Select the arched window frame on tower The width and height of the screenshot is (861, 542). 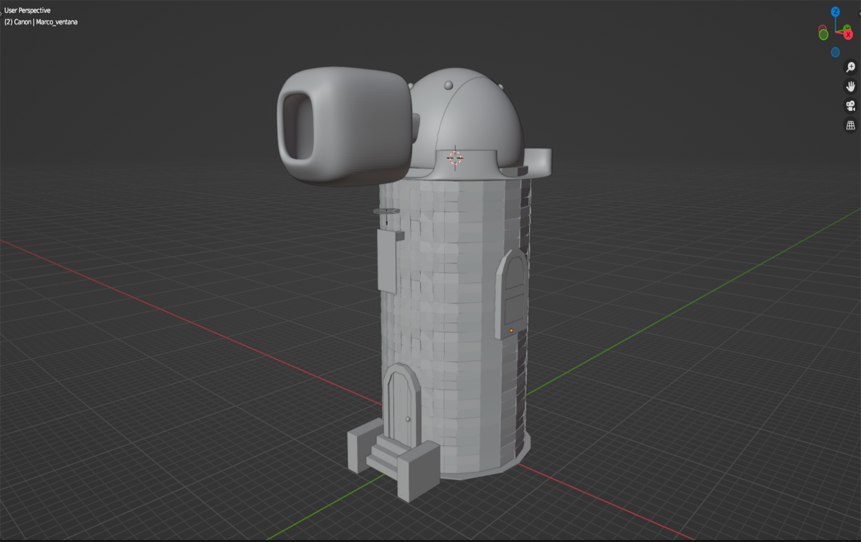click(513, 289)
